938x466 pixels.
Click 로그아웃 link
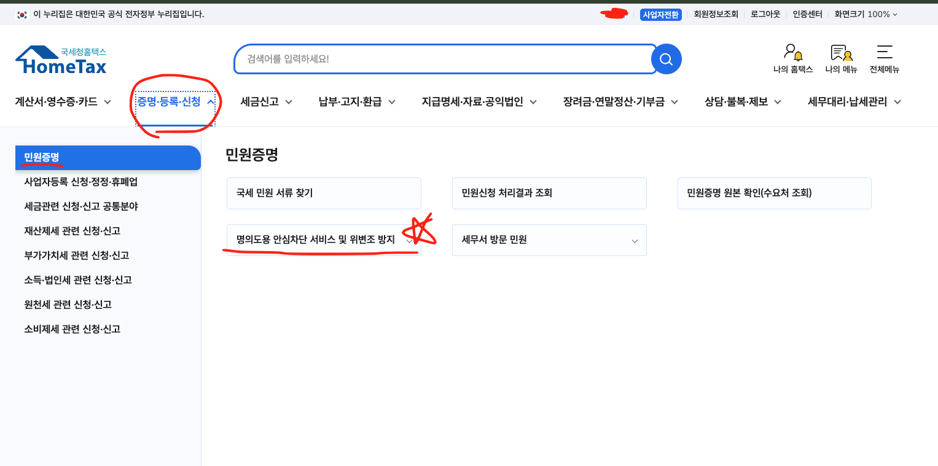tap(765, 14)
